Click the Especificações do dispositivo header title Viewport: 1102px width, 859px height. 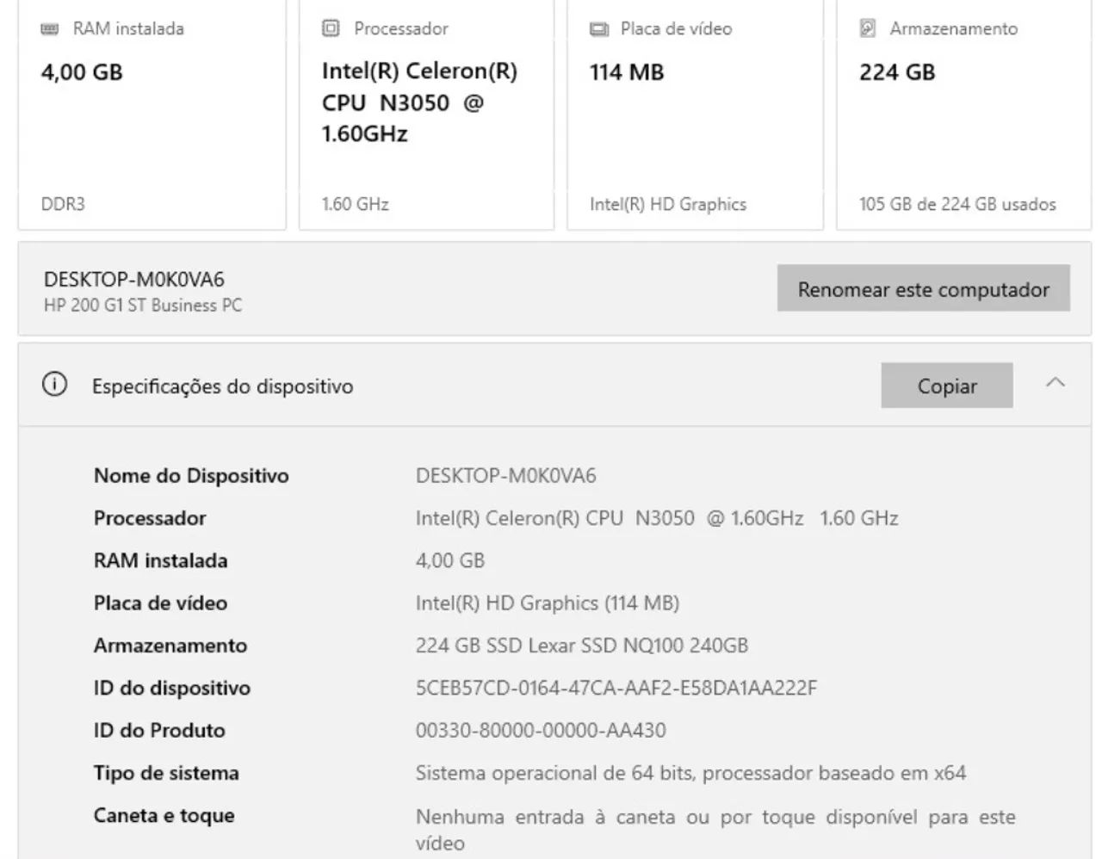tap(222, 386)
